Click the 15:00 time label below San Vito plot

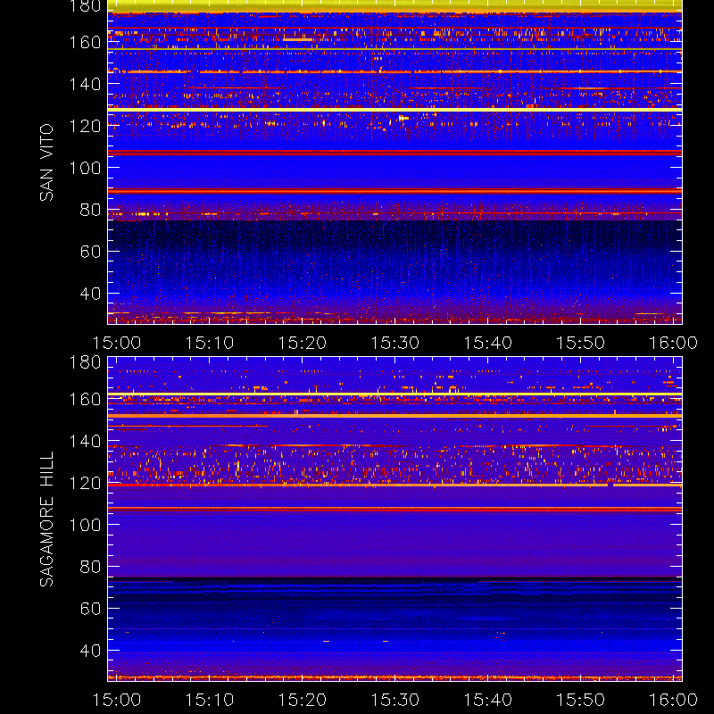(117, 343)
